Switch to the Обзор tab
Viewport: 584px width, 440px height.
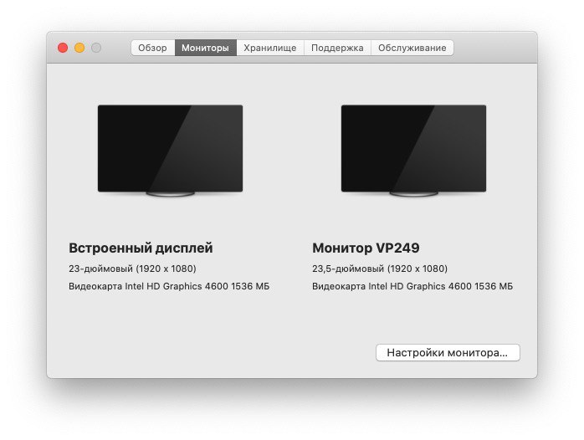pos(153,48)
